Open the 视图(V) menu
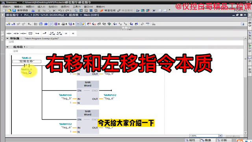Screen dimensions: 252x142 point(30,7)
